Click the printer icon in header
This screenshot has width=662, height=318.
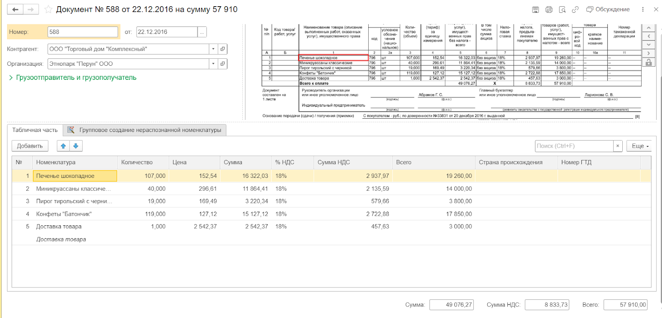click(x=549, y=10)
